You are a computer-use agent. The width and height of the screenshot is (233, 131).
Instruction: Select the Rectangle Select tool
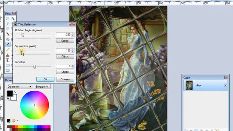click(x=8, y=19)
